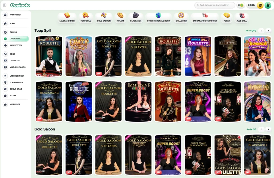Choose the Blackjack spade category

coord(136,17)
